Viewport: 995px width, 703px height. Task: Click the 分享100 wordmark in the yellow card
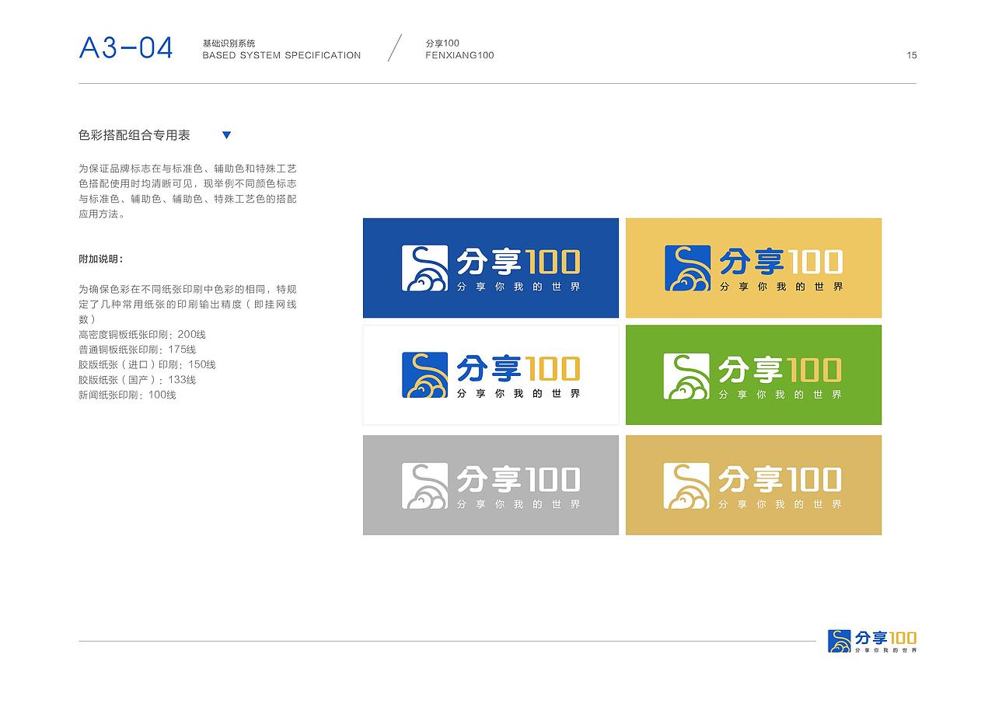[x=780, y=262]
